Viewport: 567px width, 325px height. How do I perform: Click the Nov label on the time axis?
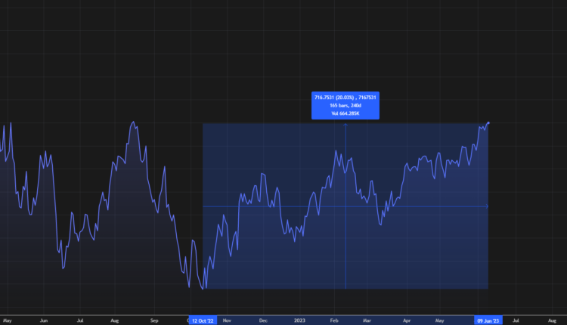pyautogui.click(x=228, y=320)
